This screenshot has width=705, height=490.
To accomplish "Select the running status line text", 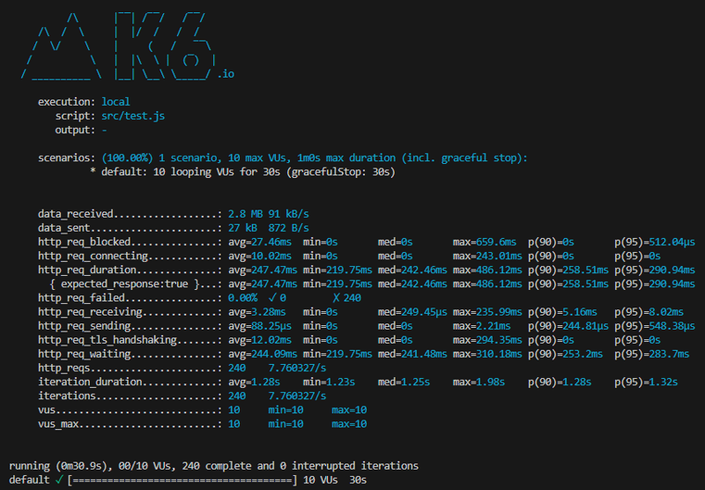I will point(213,465).
